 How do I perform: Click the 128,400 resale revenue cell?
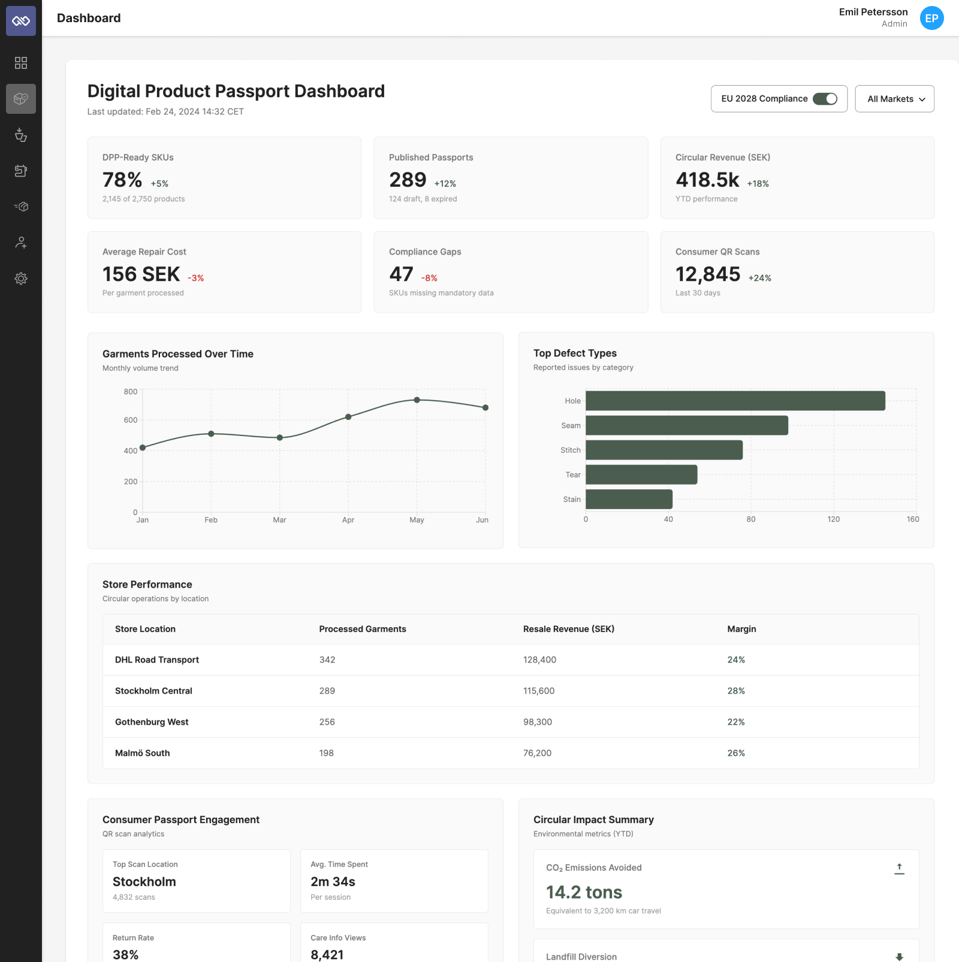(539, 660)
